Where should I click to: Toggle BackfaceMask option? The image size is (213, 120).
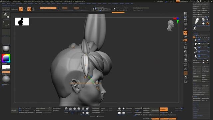[57, 108]
